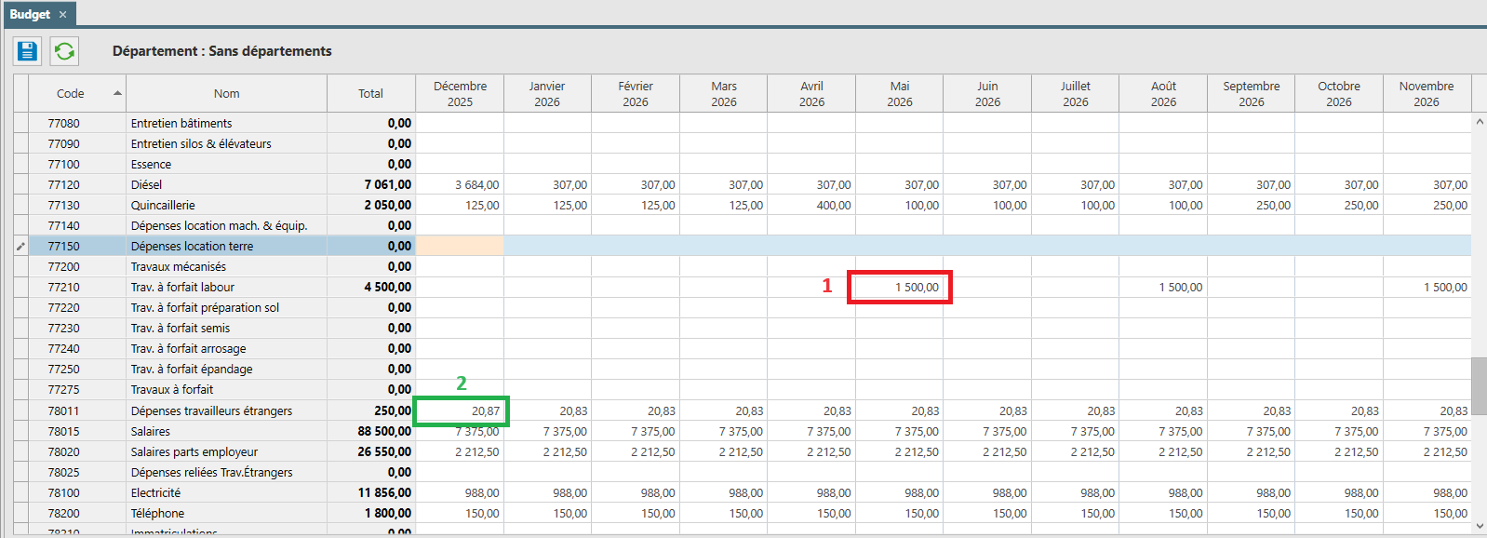Viewport: 1487px width, 538px height.
Task: Click the Quincaillerie Avril 2026 value 400,00
Action: (834, 205)
